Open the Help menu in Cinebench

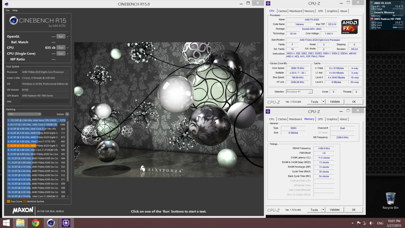15,10
